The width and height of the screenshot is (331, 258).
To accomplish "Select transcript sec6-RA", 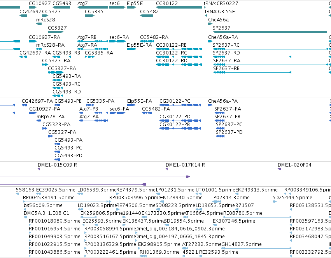I will click(117, 41).
